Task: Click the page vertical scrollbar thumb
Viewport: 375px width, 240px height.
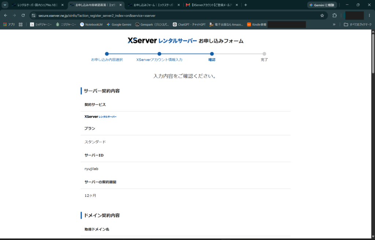Action: (x=373, y=53)
